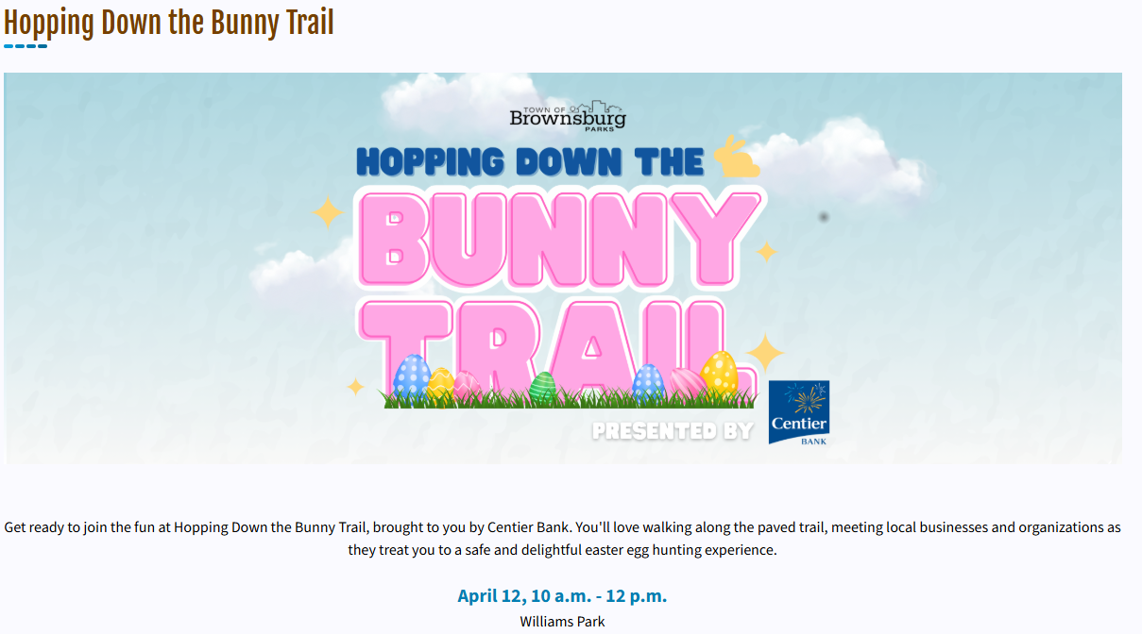Select the green Easter egg in the grass
The image size is (1142, 634).
543,388
